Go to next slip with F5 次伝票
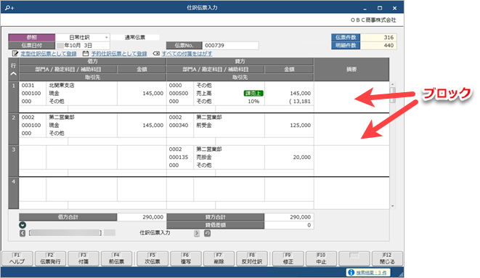Viewport: 480px width, 278px height. (x=152, y=258)
